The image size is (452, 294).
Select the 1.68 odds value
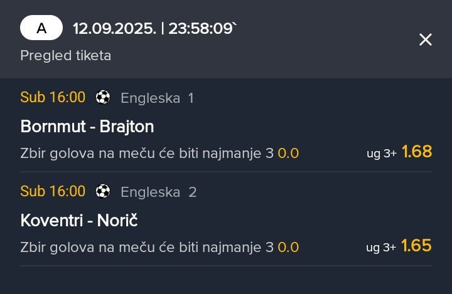[x=417, y=152]
